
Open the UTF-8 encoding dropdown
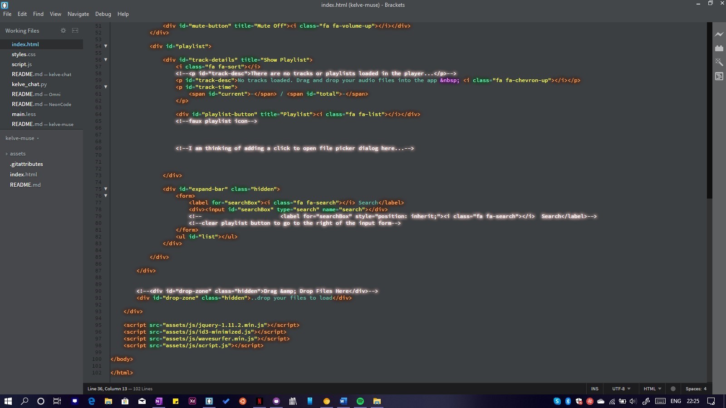point(621,389)
